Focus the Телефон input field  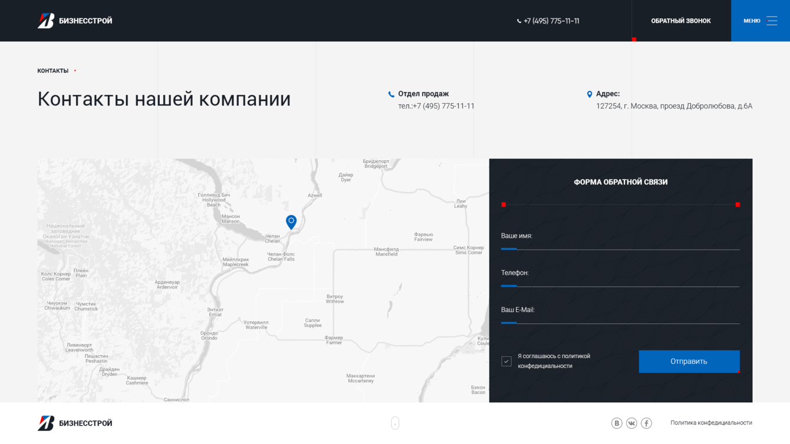(x=620, y=279)
